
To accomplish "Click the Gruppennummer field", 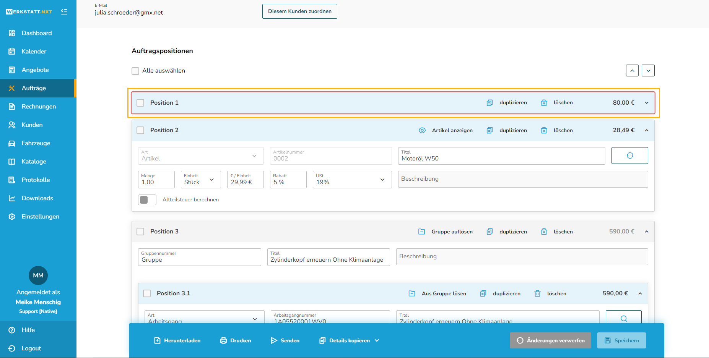I will (200, 257).
